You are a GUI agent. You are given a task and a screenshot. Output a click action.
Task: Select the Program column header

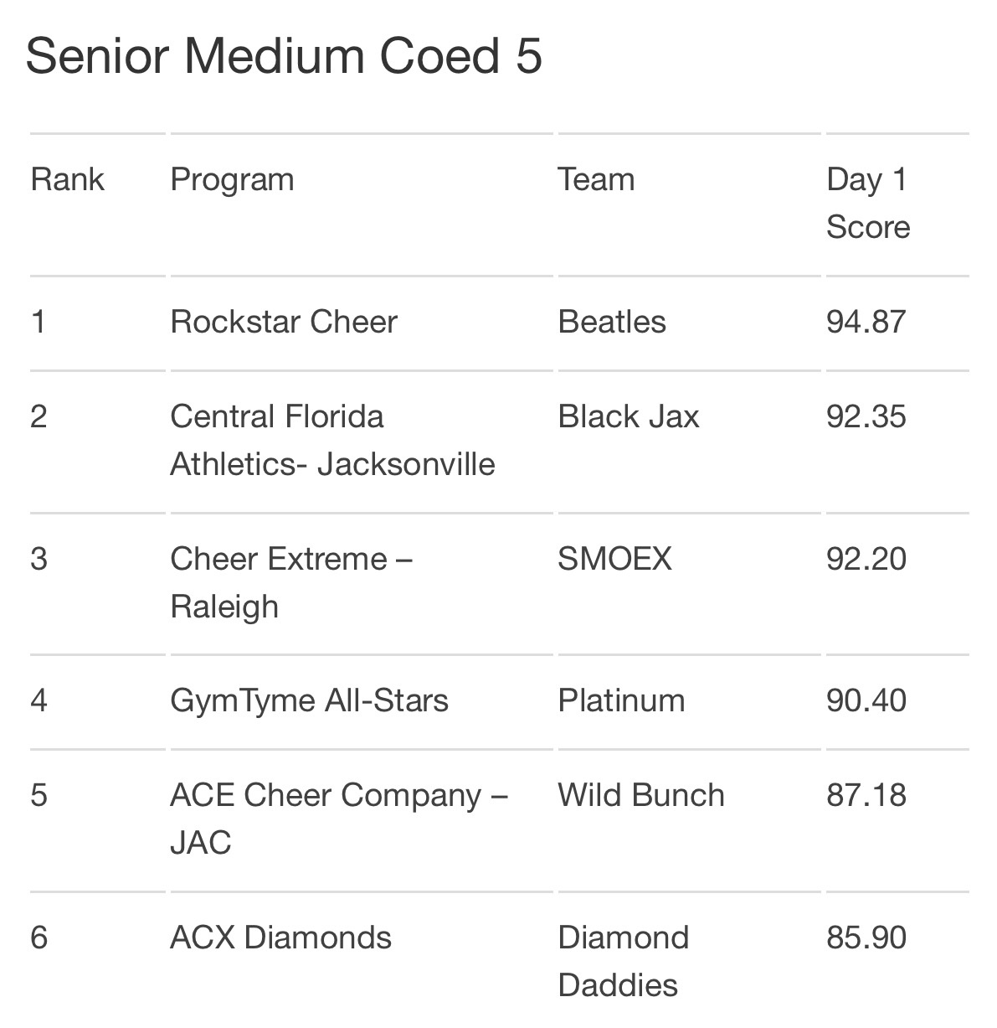(232, 180)
